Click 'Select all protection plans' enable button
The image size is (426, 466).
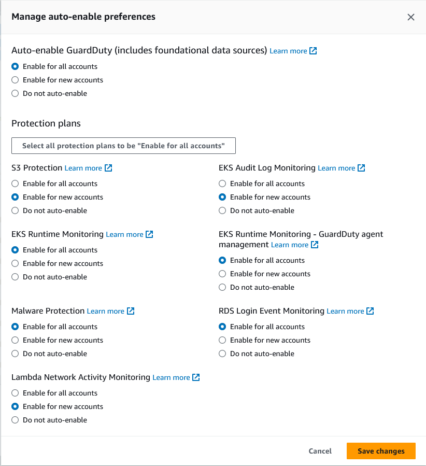123,146
